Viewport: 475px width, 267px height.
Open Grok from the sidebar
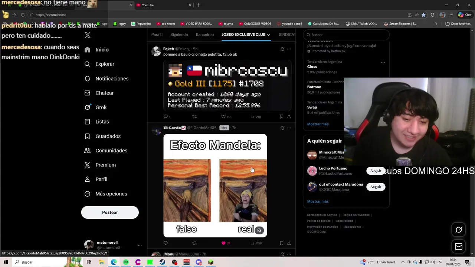click(95, 108)
